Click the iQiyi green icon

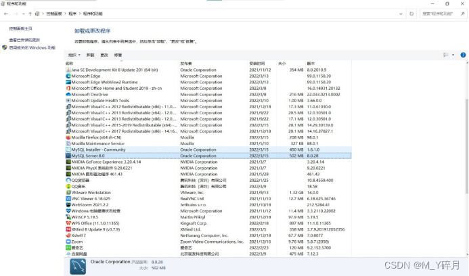tap(68, 248)
